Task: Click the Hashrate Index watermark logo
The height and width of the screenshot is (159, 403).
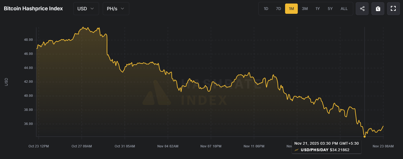Action: (x=157, y=93)
